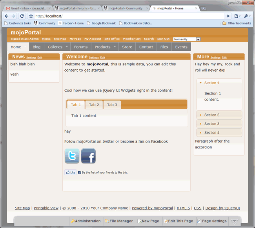Screen dimensions: 255x228
Task: Open Other bookmarks folder
Action: (237, 23)
